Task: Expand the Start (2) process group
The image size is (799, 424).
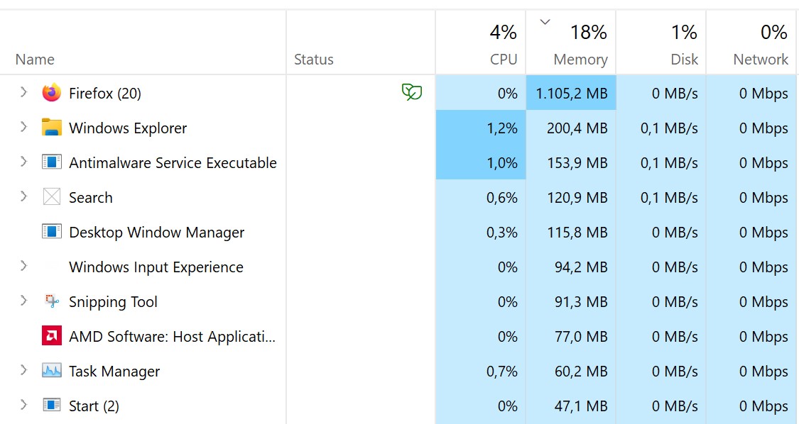Action: pos(23,405)
